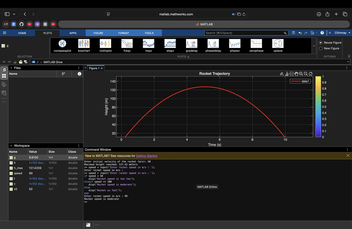Open Safari sidebar dropdown chevron
This screenshot has width=352, height=229.
14,14
